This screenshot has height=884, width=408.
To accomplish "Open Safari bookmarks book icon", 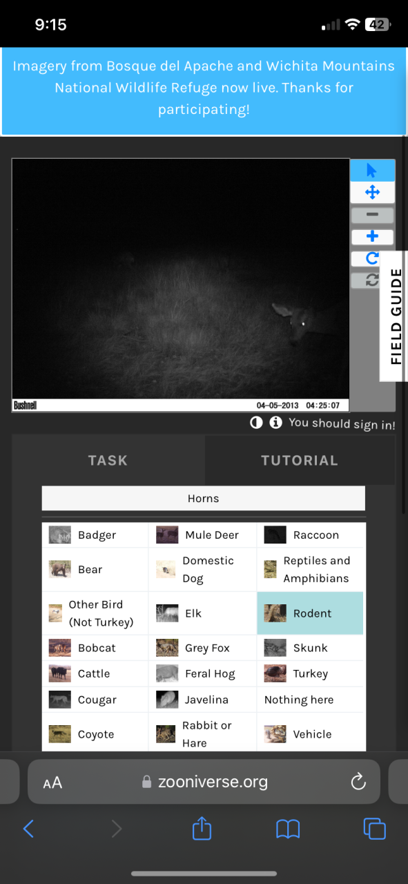I will 288,829.
